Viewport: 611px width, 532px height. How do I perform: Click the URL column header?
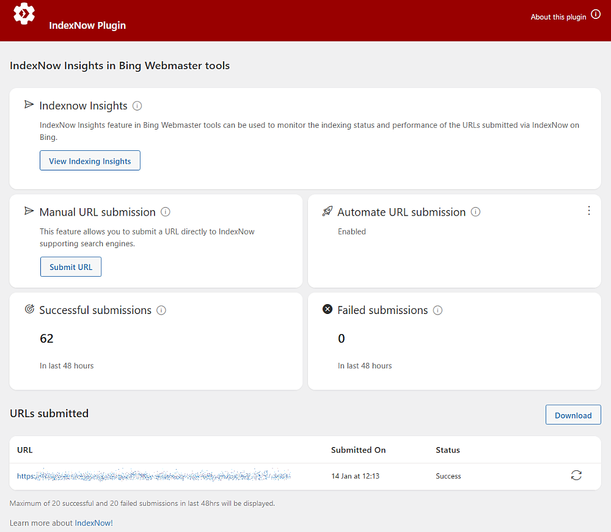[x=25, y=450]
